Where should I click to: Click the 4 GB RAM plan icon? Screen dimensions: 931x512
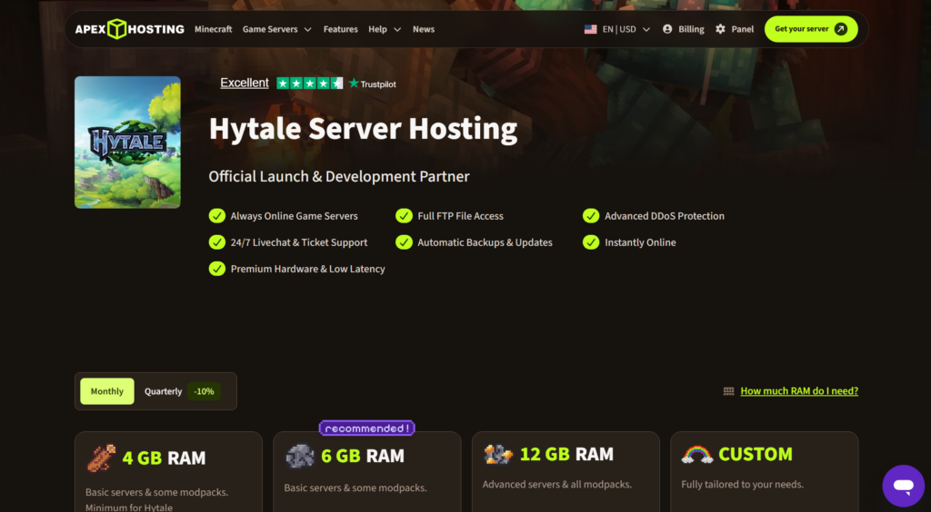101,458
